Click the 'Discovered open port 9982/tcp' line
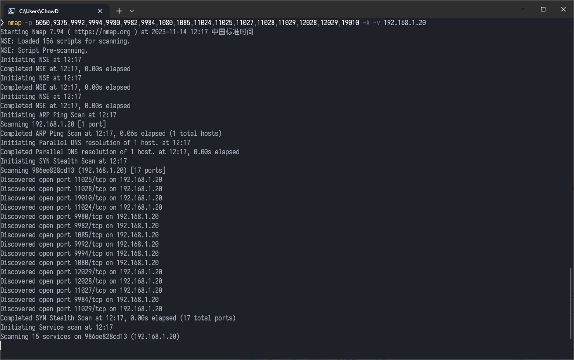 [x=80, y=225]
